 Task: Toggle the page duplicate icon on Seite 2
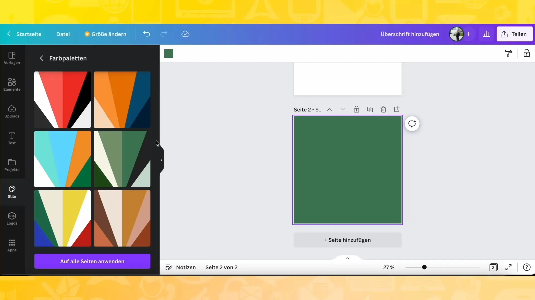[x=370, y=109]
